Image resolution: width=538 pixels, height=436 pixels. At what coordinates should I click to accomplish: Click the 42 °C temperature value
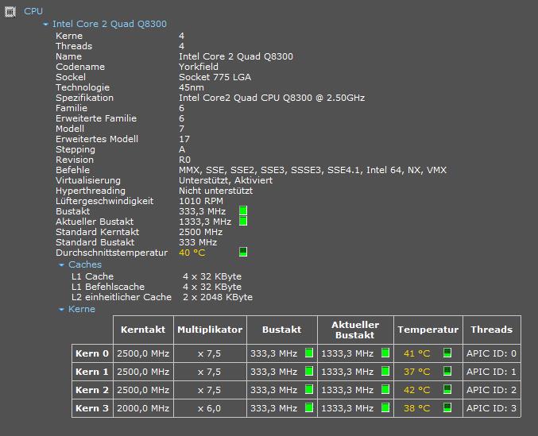click(416, 390)
